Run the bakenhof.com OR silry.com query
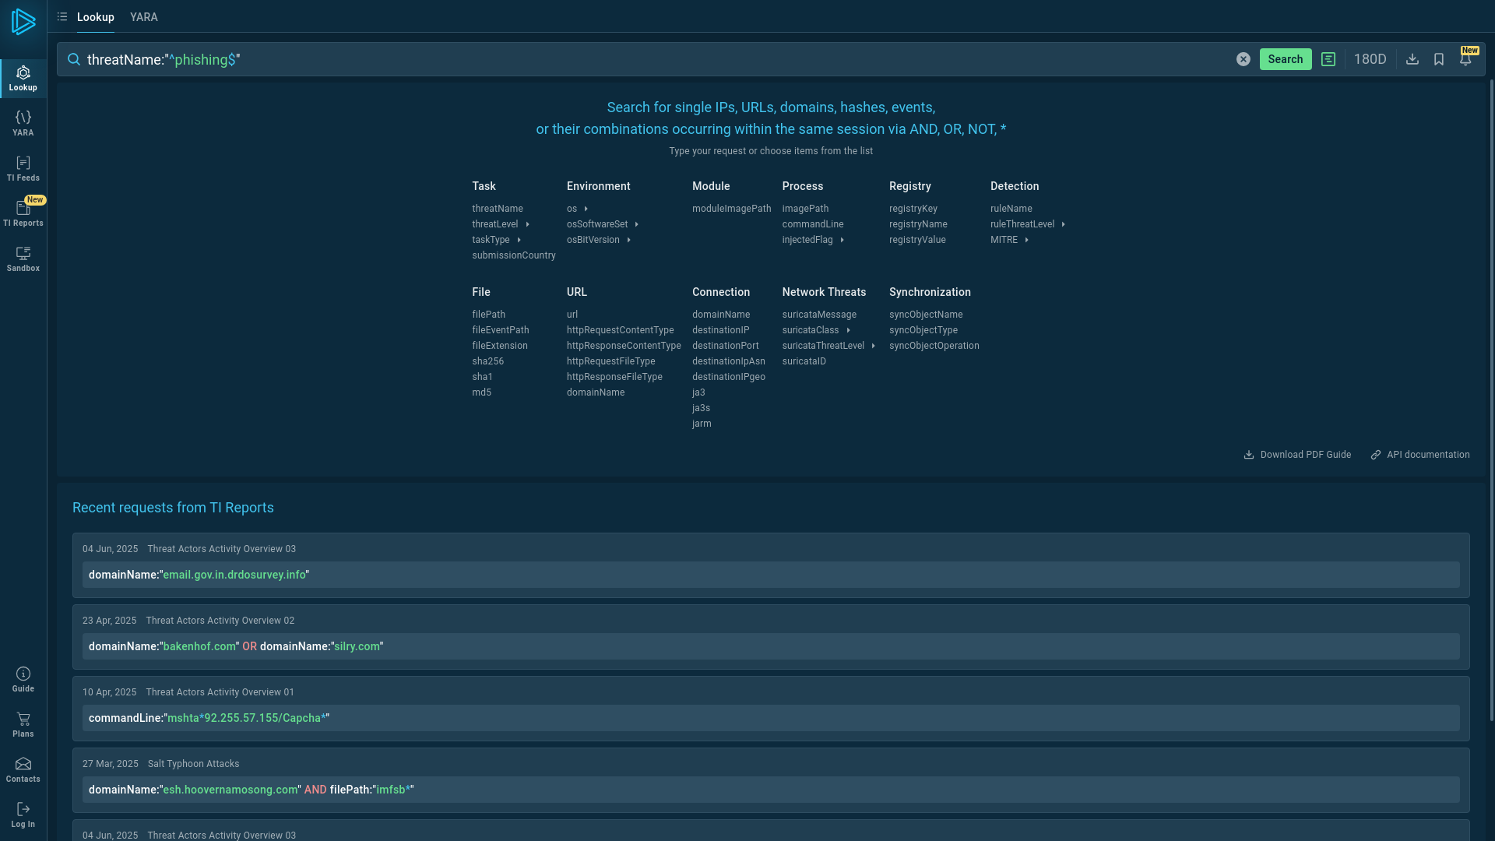The height and width of the screenshot is (841, 1495). click(x=771, y=646)
